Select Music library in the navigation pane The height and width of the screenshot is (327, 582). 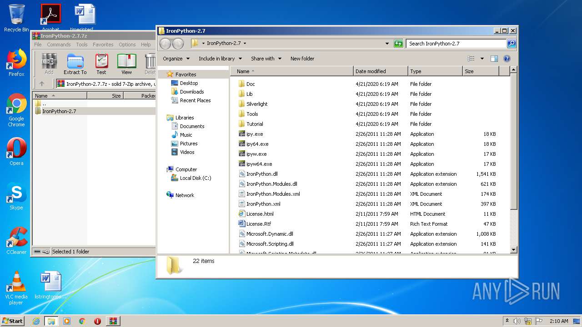186,135
